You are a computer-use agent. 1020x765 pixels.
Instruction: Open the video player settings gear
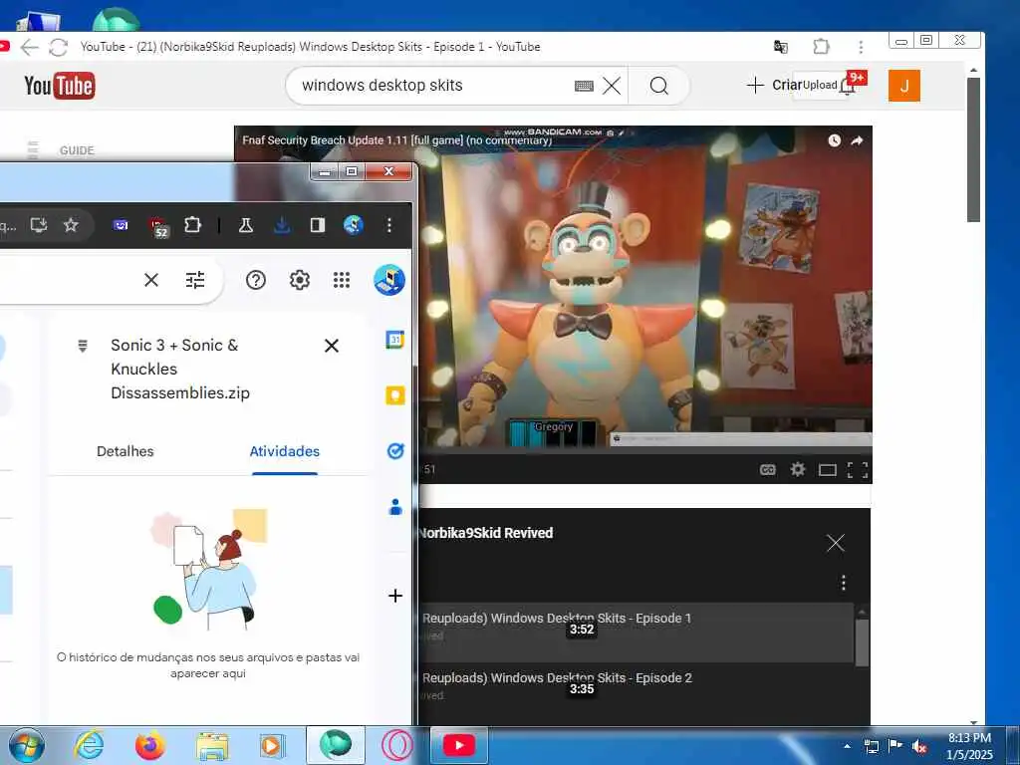[x=798, y=469]
